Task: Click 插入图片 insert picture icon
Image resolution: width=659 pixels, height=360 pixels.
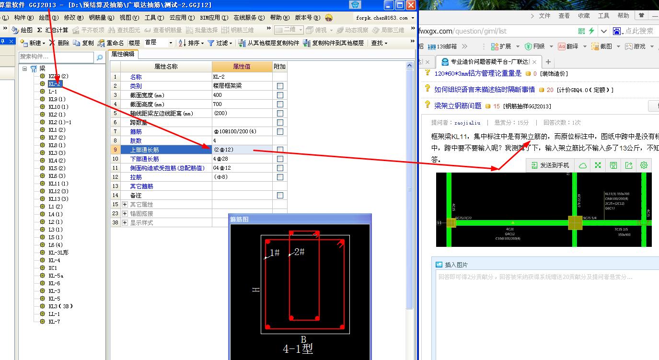Action: 439,265
